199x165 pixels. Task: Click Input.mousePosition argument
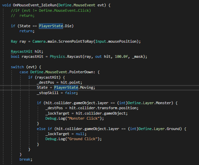116,41
